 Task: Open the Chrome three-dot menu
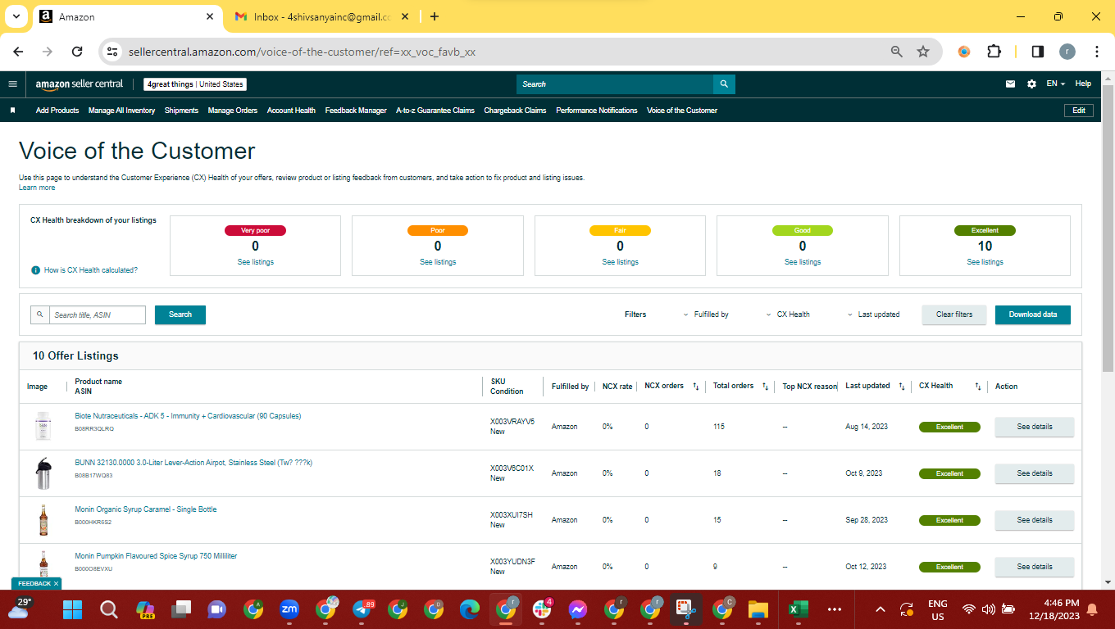(1096, 52)
